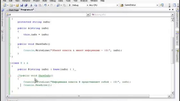
Task: Open the Class View side tab
Action: point(177,38)
